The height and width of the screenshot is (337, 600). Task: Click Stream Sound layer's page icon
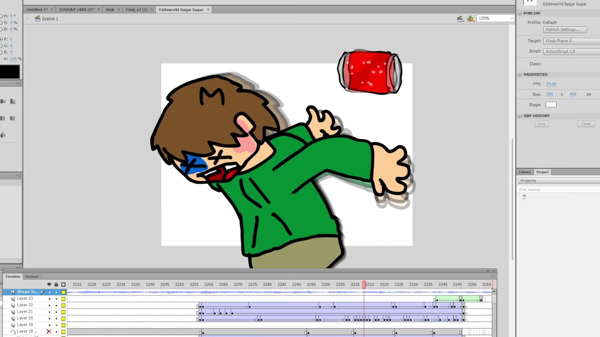point(13,292)
